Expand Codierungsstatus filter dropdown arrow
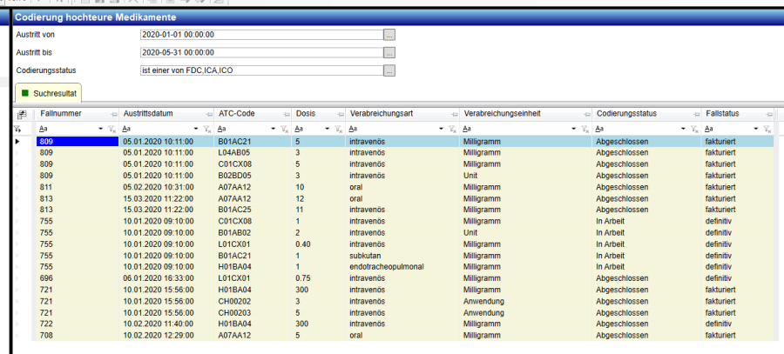The width and height of the screenshot is (784, 354). pyautogui.click(x=682, y=128)
